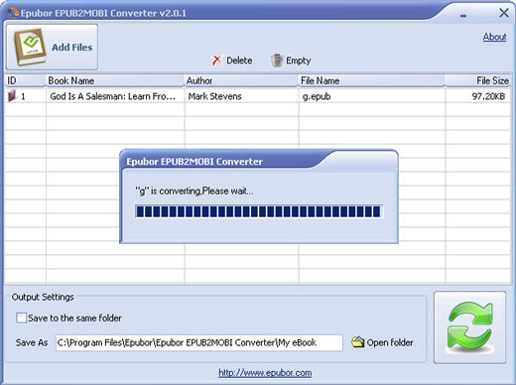The image size is (516, 385).
Task: Click the conversion progress bar
Action: click(x=259, y=211)
